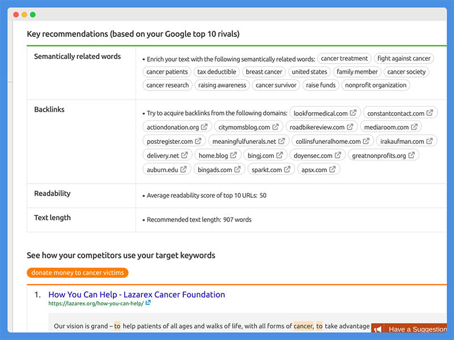Open external link icon for mediaroom.com
Viewport: 454px width, 340px height.
414,127
